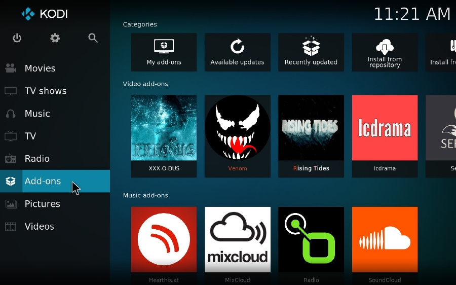Open the Icdrama red tile

(385, 127)
